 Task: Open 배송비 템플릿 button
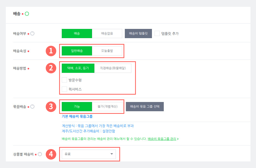pos(138,33)
